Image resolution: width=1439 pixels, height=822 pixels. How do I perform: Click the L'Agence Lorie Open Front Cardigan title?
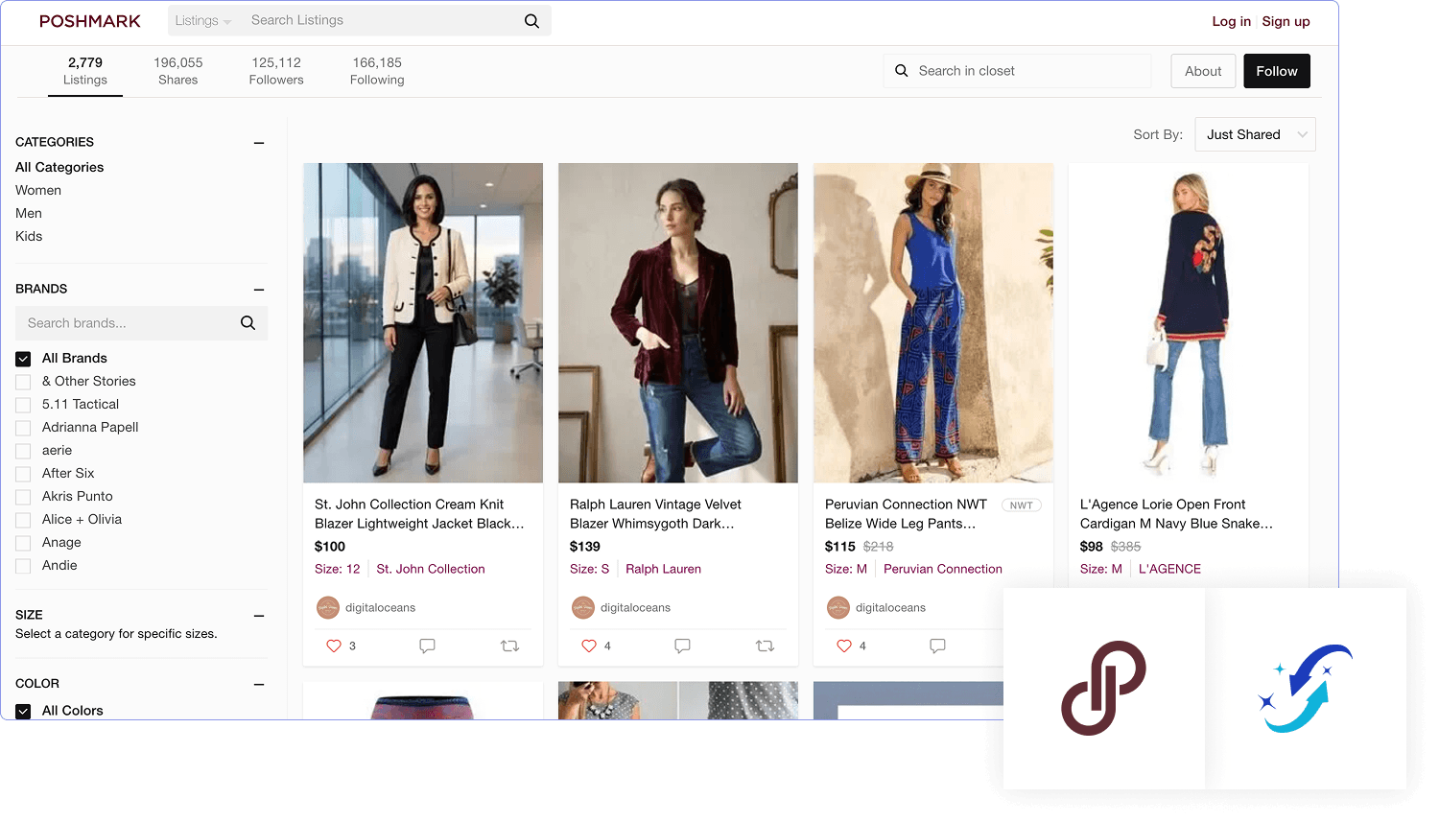click(x=1177, y=514)
